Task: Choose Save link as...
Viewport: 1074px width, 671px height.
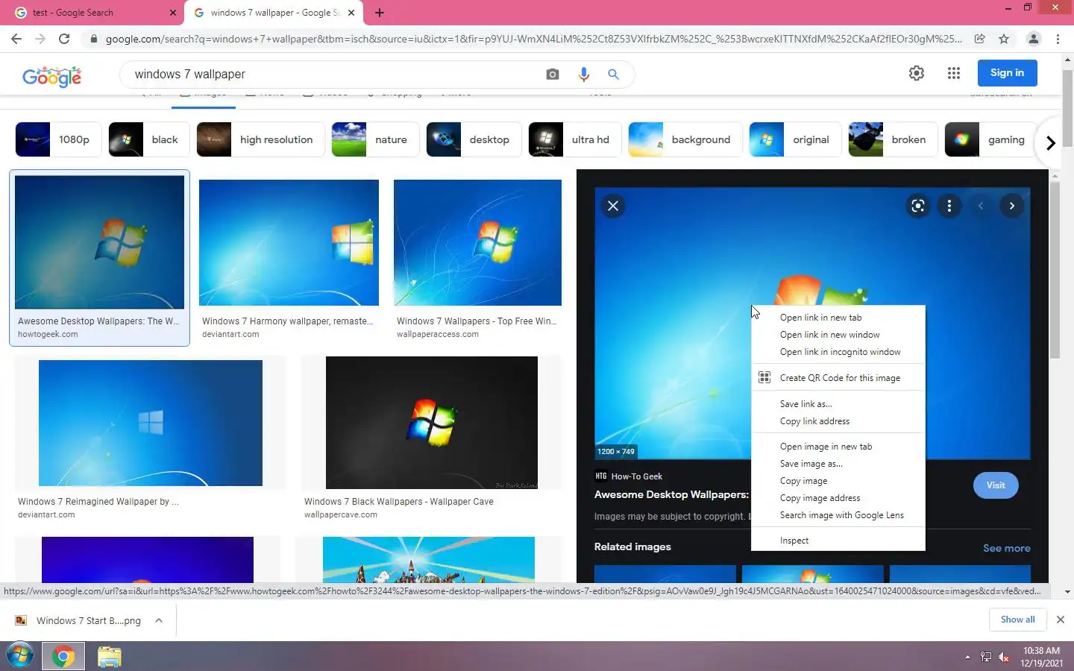Action: 838,404
